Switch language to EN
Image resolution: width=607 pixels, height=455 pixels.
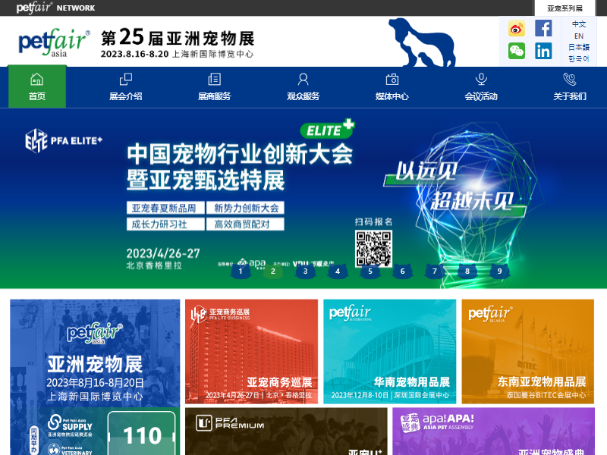click(579, 36)
